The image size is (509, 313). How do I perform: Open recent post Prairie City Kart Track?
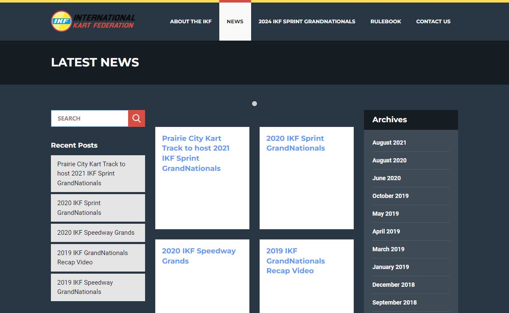98,173
